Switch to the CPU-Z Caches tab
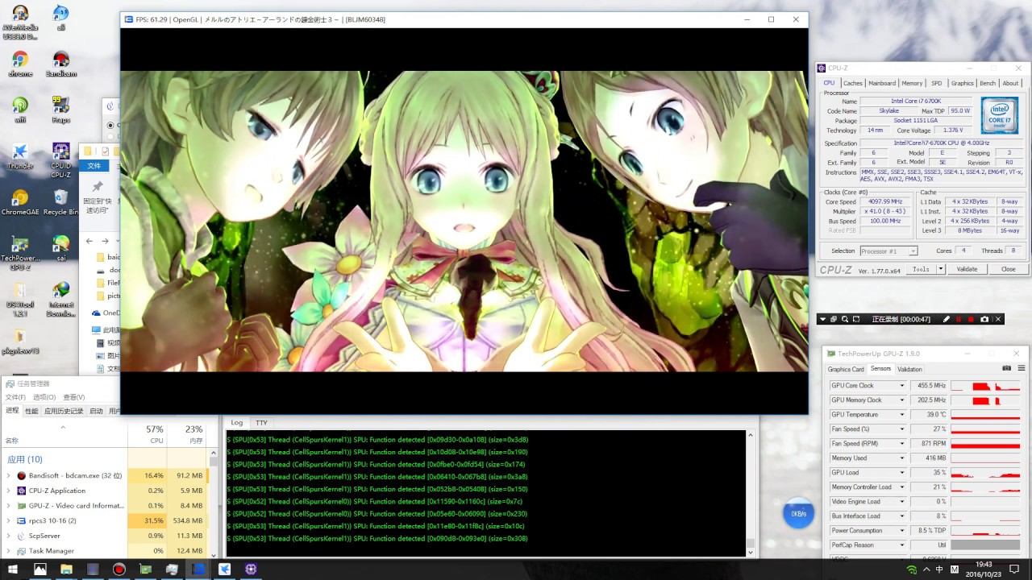This screenshot has width=1032, height=580. [x=852, y=83]
